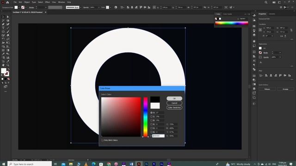Open Stroke weight dropdown in Properties panel
296x166 pixels.
click(x=280, y=53)
